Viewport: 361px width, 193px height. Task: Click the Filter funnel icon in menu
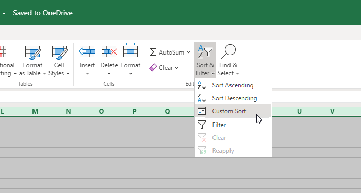pyautogui.click(x=202, y=125)
